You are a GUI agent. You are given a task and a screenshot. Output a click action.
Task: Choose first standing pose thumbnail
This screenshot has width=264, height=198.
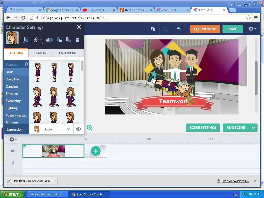(38, 72)
